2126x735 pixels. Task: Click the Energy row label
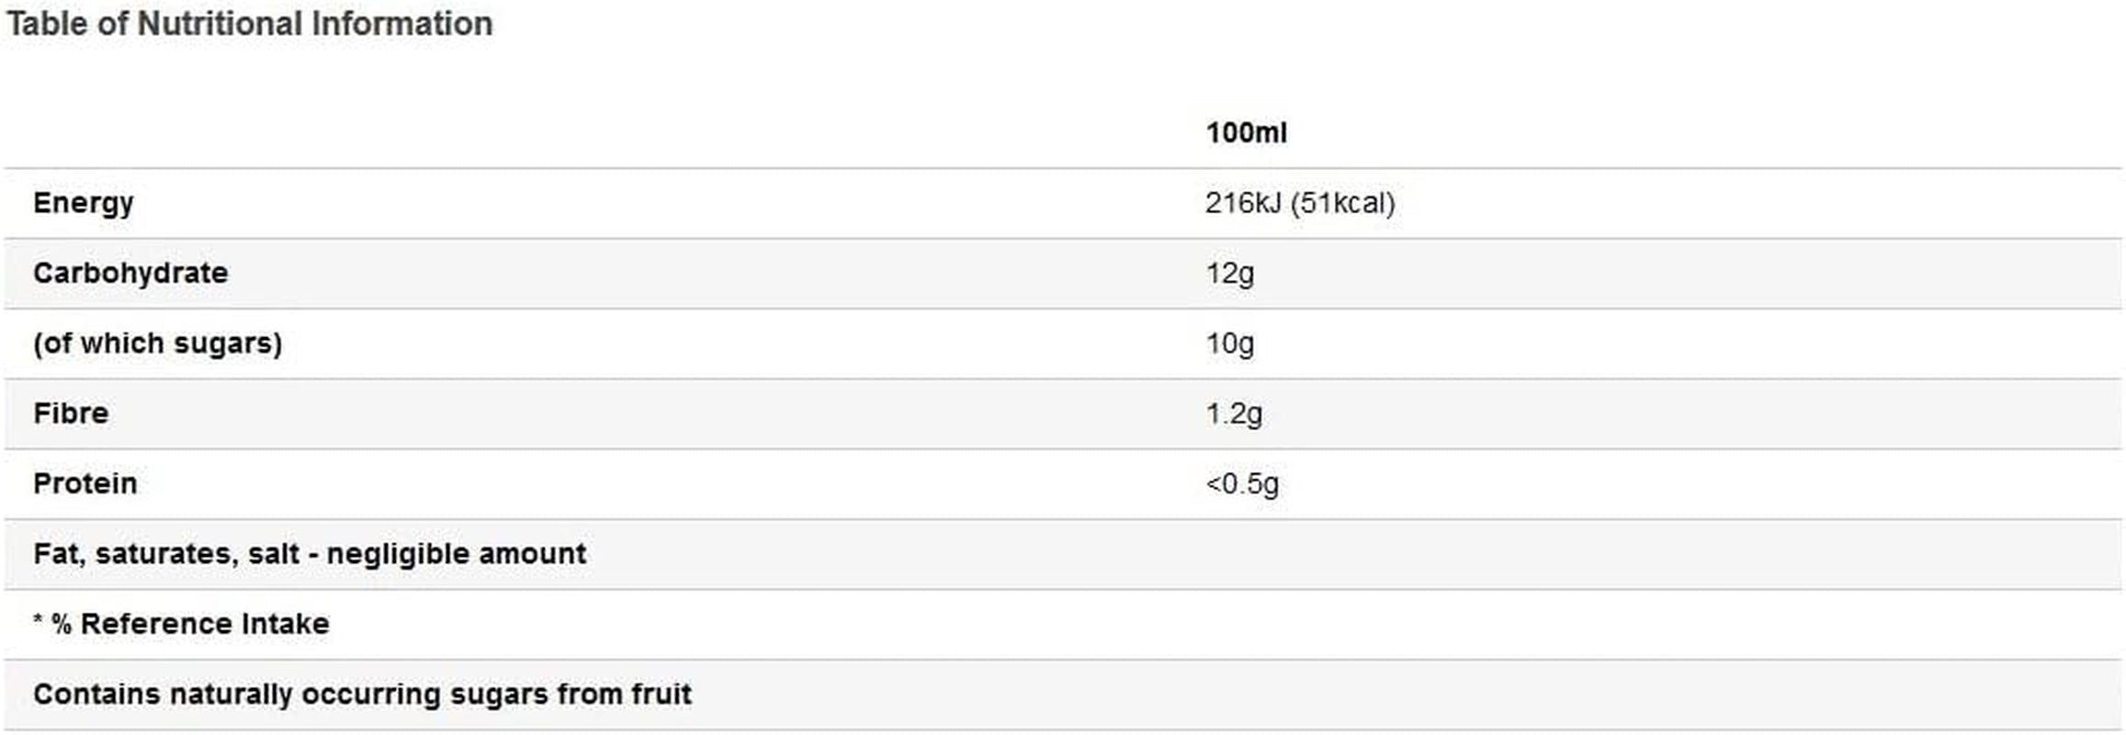coord(84,204)
